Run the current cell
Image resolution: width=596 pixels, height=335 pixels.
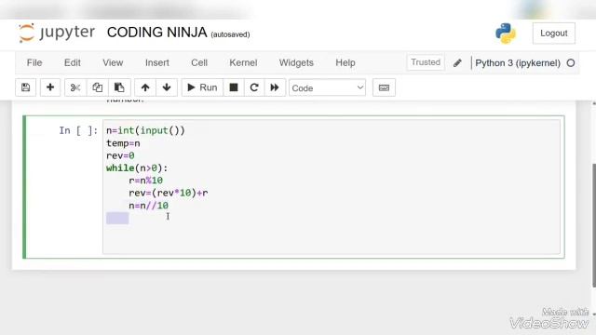[x=202, y=87]
